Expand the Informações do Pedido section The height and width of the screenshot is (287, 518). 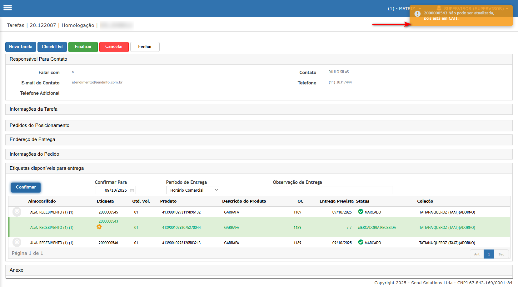point(34,154)
